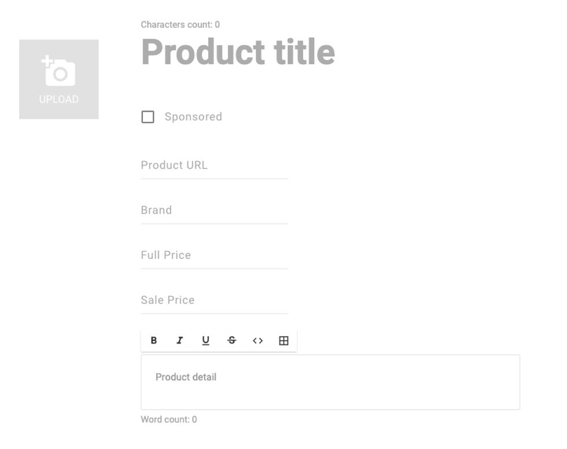
Task: Insert a table using the table icon
Action: 283,341
